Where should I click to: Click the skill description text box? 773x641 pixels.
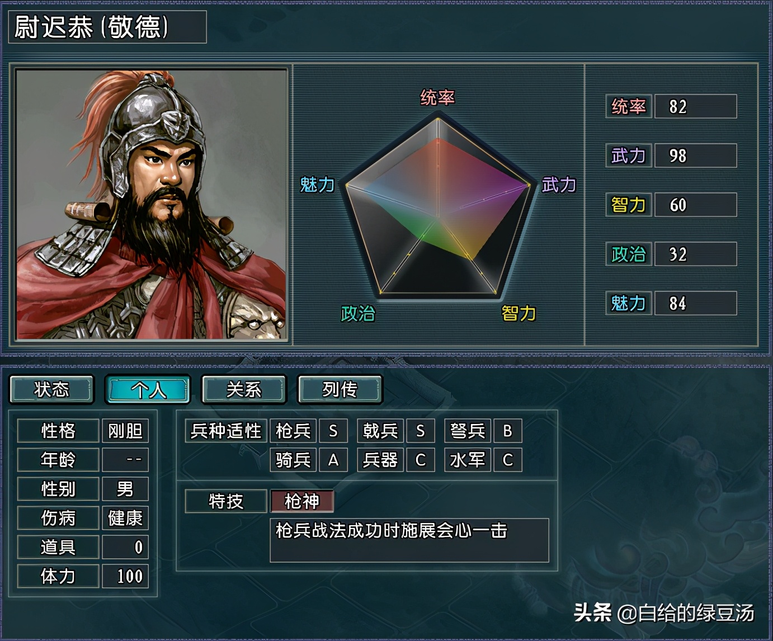pos(409,540)
